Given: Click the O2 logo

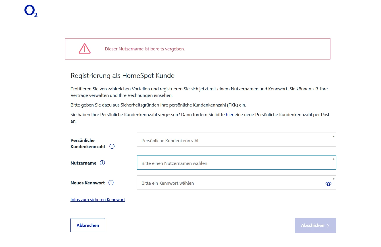Looking at the screenshot, I should [x=31, y=11].
